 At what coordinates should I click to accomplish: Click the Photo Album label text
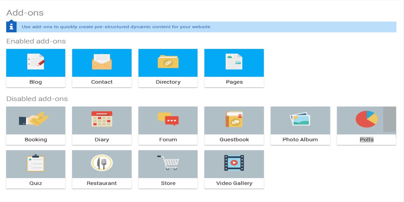[x=300, y=139]
